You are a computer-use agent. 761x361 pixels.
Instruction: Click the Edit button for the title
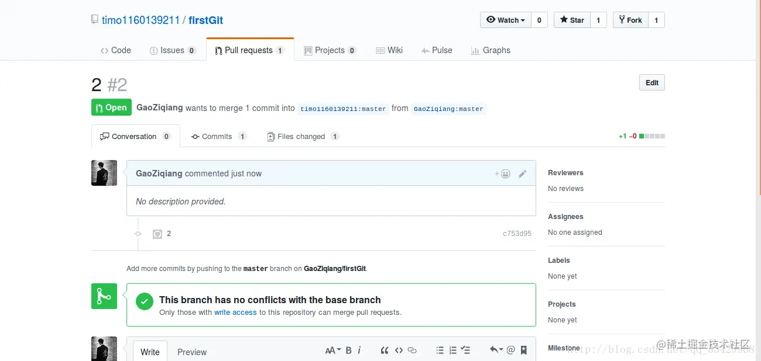pyautogui.click(x=652, y=83)
